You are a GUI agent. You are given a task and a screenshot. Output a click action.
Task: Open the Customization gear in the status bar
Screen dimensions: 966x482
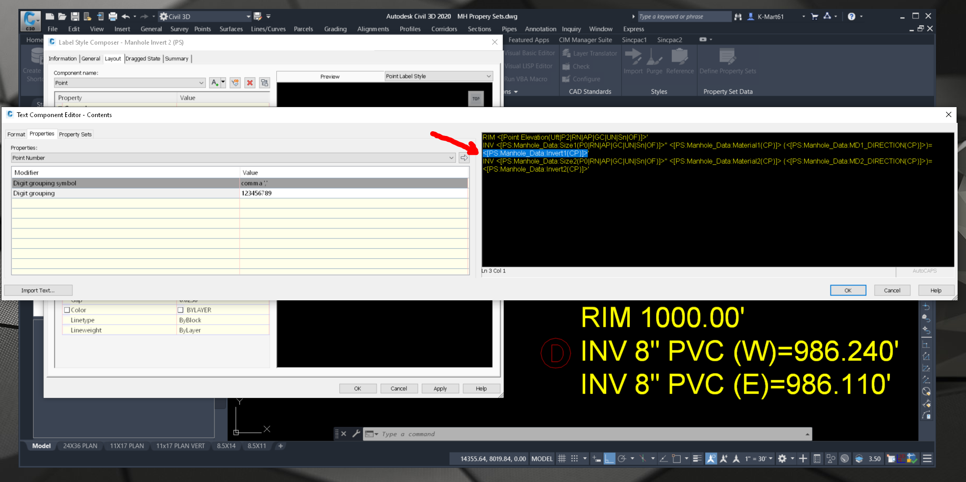tap(782, 458)
